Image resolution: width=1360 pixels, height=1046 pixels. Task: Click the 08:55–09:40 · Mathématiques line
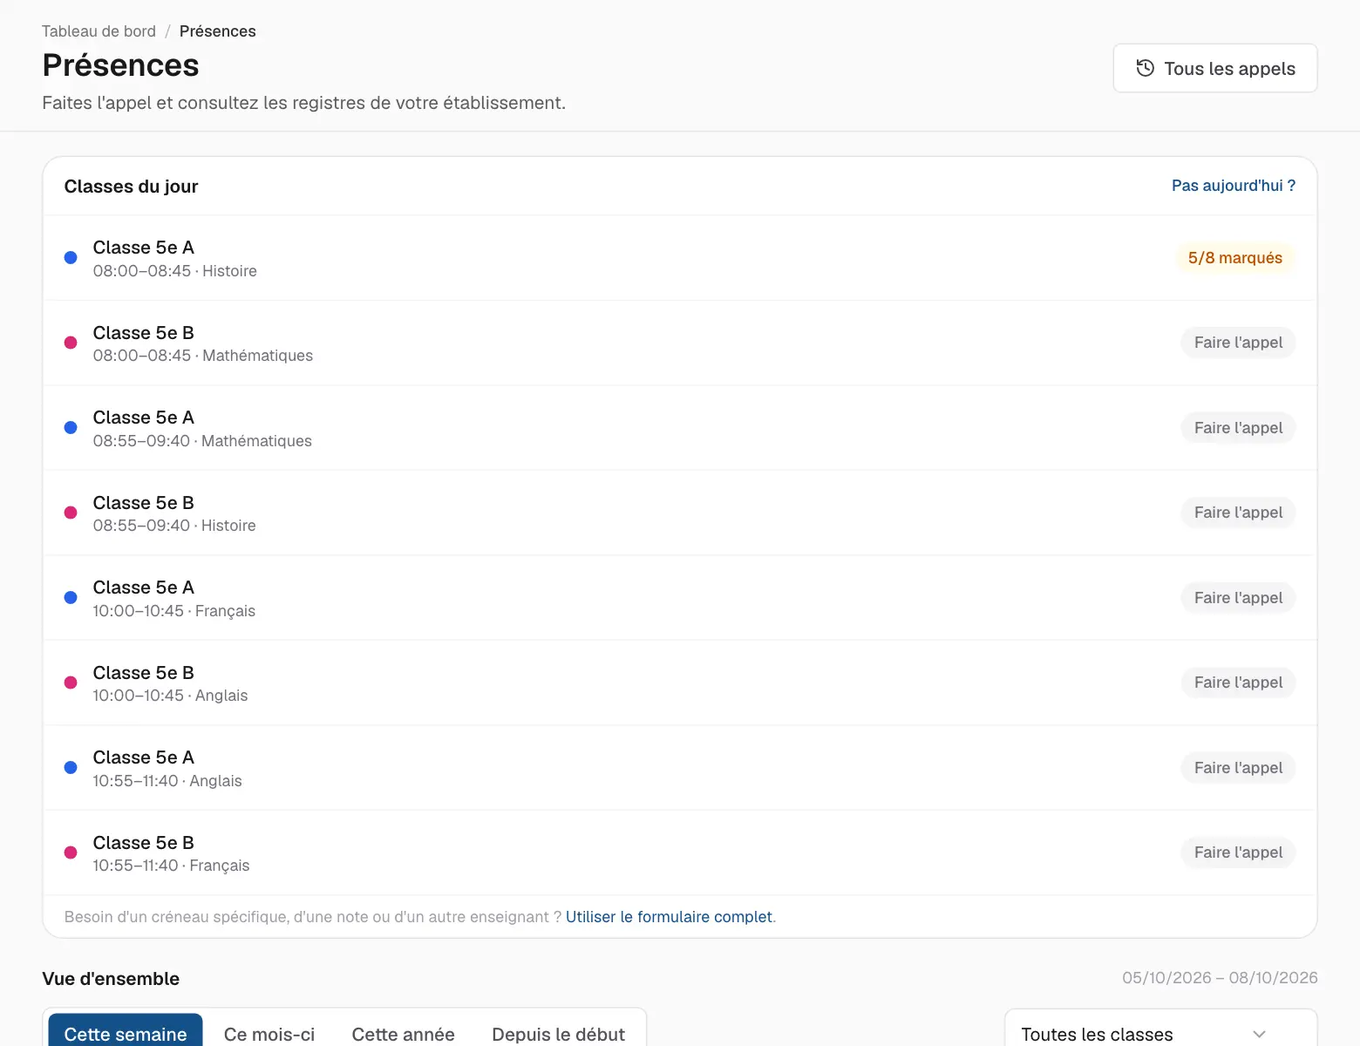(x=202, y=441)
